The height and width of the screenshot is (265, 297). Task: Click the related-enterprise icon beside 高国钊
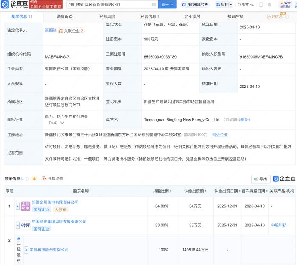tap(61, 31)
